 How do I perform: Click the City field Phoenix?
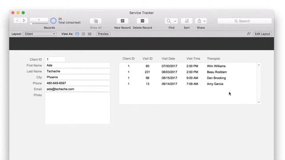click(x=77, y=77)
